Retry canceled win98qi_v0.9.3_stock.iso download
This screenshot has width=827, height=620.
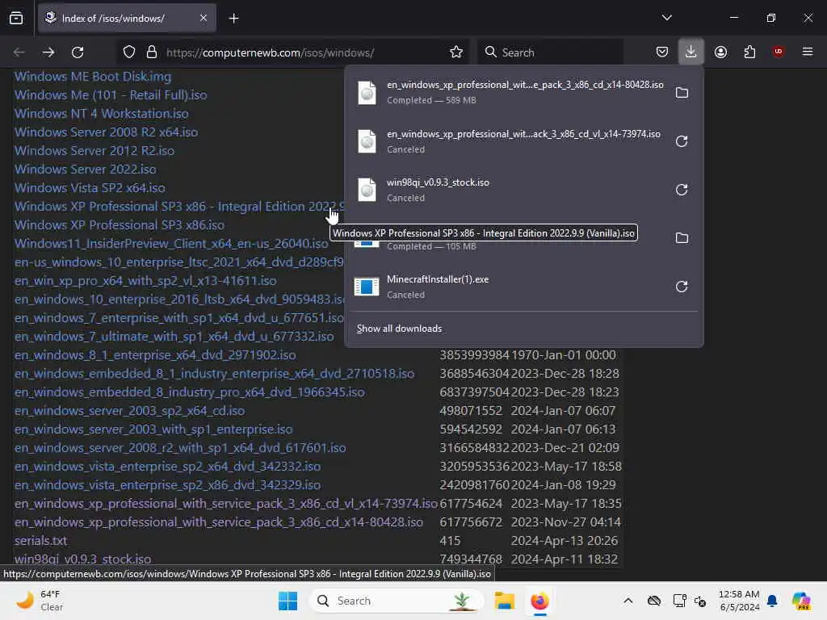pos(682,190)
